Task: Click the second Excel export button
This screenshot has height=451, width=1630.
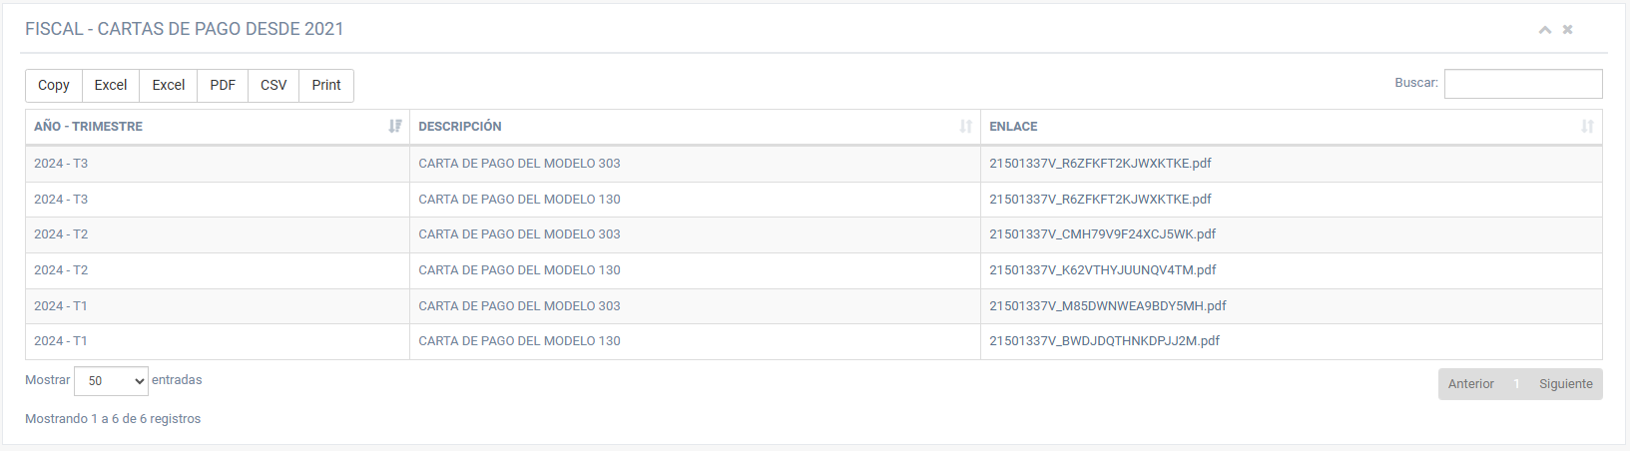Action: point(169,86)
